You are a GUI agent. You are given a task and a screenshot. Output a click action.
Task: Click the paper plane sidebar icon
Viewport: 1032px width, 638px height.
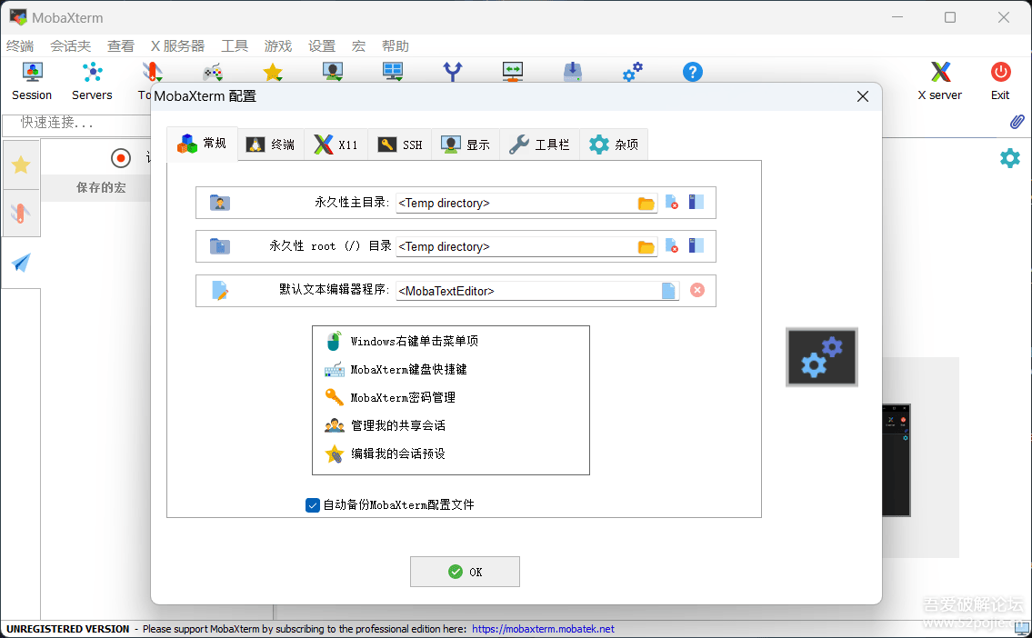(21, 264)
